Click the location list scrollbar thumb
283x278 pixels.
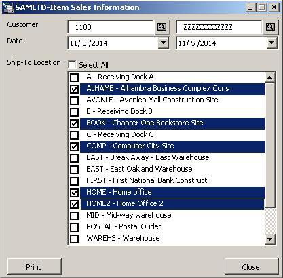[x=269, y=145]
